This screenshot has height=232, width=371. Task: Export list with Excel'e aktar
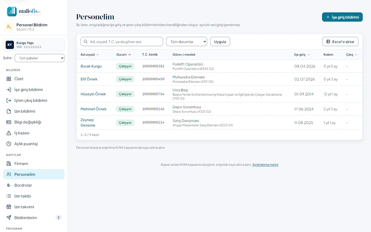point(340,42)
